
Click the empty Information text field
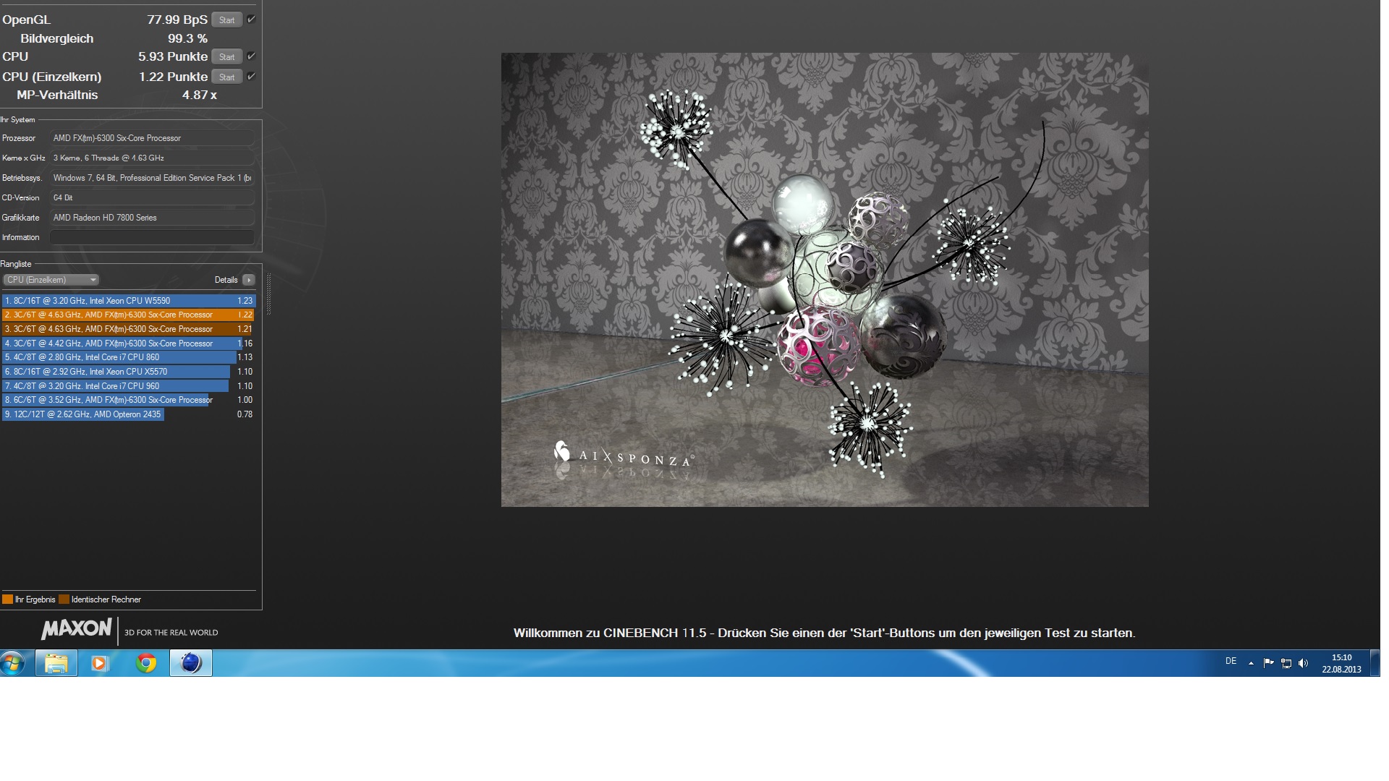coord(152,237)
